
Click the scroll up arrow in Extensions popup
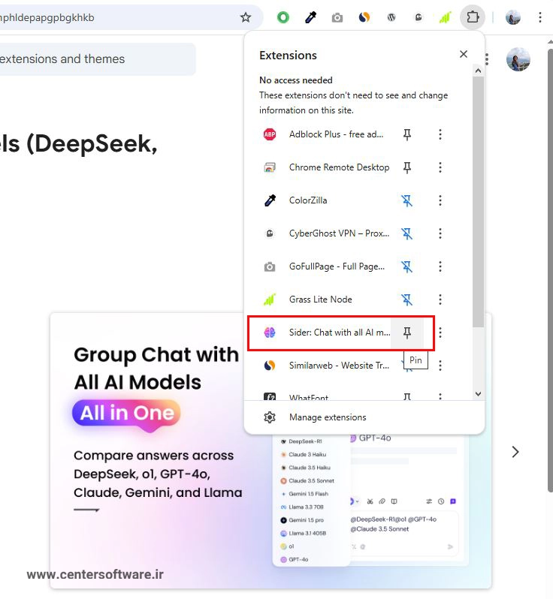(x=478, y=71)
